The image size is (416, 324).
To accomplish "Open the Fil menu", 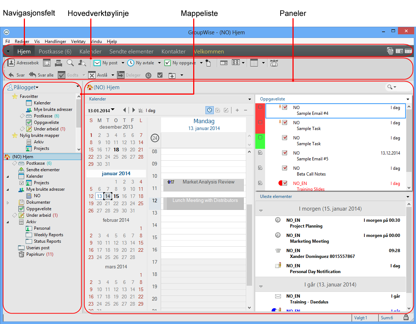I will pos(8,42).
